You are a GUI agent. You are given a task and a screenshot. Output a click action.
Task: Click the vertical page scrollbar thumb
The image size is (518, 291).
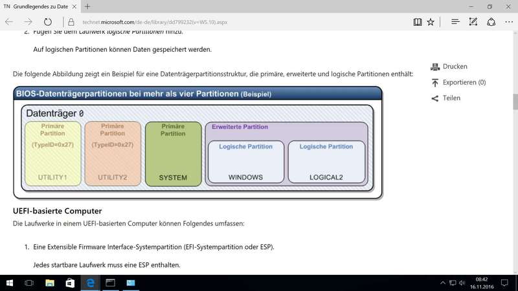tap(515, 102)
